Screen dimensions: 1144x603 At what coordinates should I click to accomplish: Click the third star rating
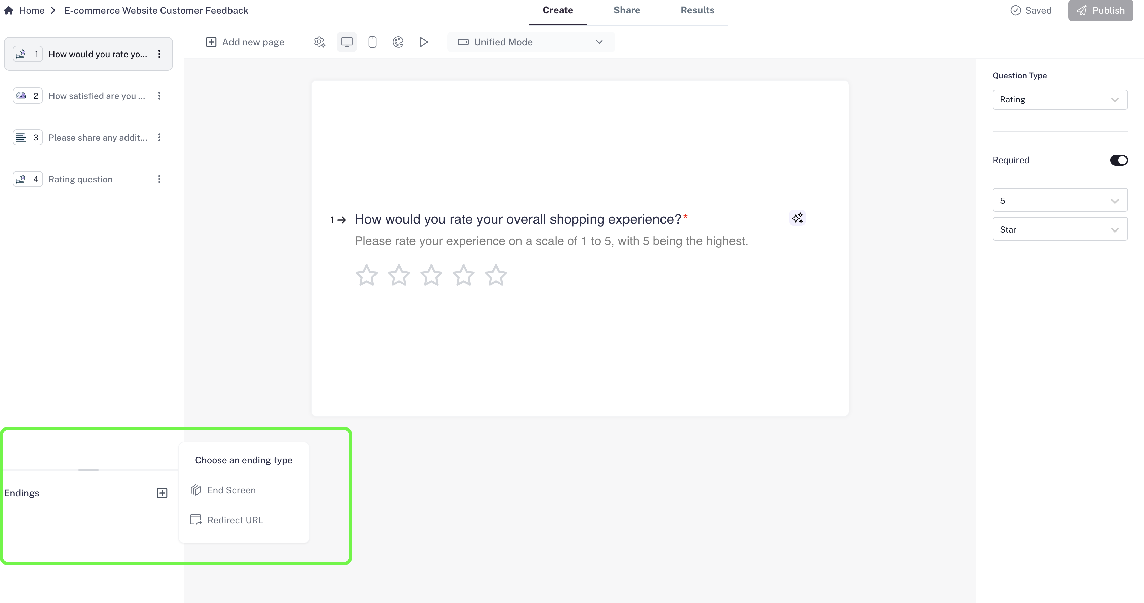pos(431,275)
